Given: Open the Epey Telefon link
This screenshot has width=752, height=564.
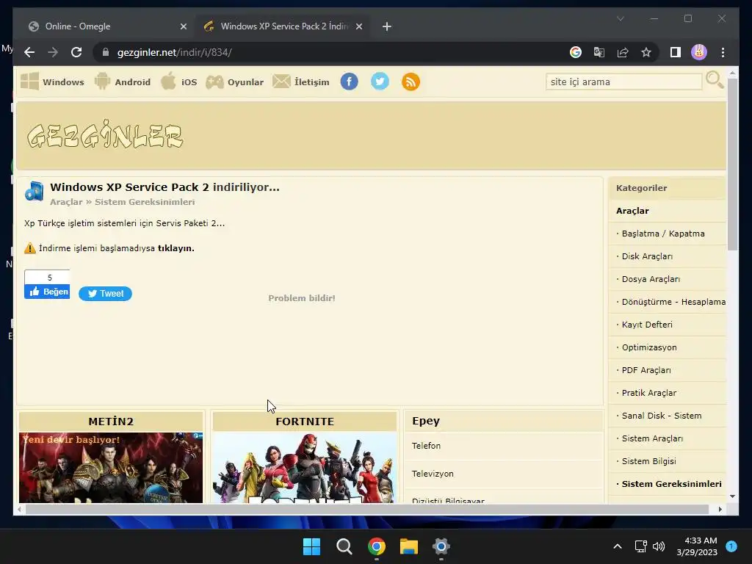Looking at the screenshot, I should coord(426,446).
